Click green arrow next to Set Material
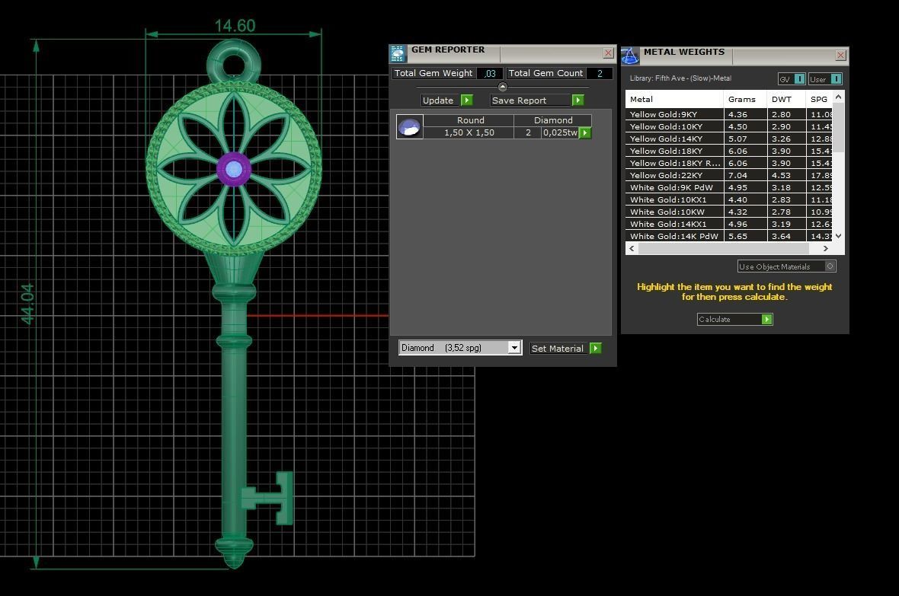Screen dimensions: 899x596 tap(596, 349)
